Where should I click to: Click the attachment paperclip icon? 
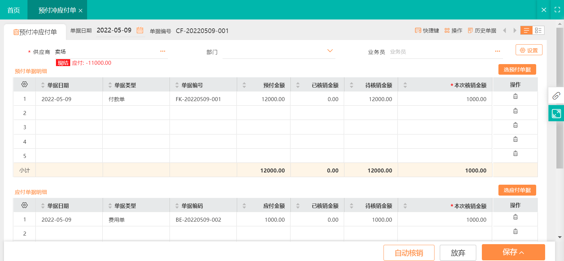pos(556,96)
